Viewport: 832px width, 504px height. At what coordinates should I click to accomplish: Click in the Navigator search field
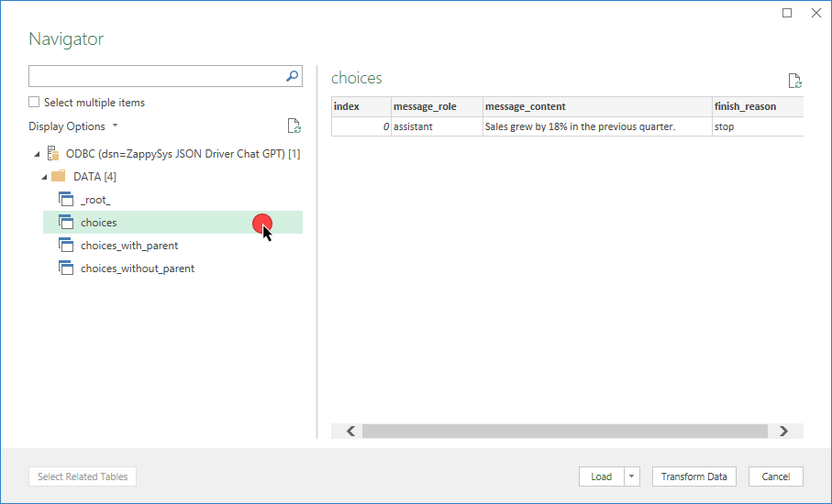(x=154, y=77)
